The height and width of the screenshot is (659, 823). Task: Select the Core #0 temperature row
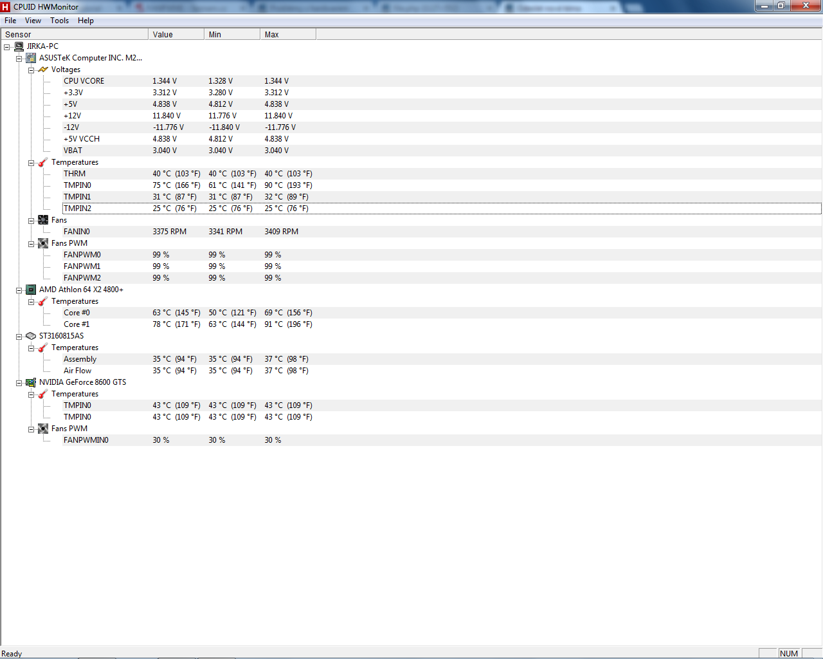442,313
